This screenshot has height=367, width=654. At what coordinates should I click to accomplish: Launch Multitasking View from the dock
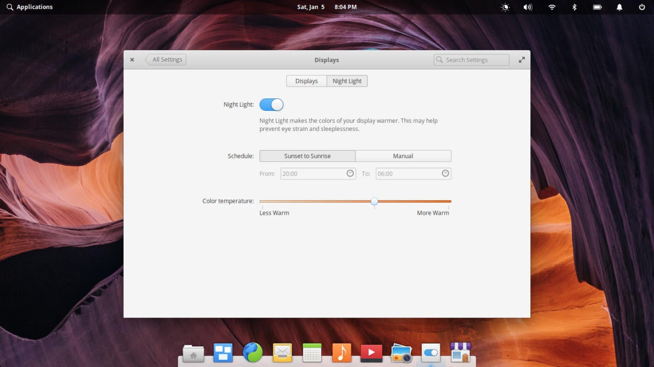point(223,353)
